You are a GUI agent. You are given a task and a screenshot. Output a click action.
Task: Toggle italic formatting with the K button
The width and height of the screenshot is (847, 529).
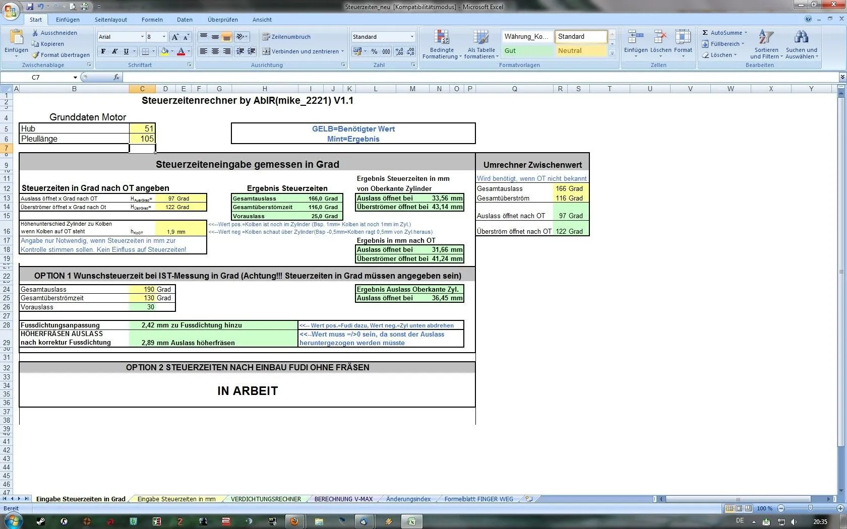[114, 51]
